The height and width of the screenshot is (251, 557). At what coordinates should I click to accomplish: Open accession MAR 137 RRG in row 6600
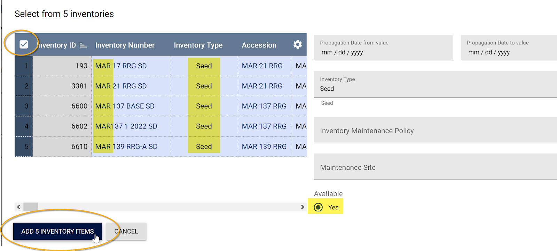pyautogui.click(x=264, y=106)
